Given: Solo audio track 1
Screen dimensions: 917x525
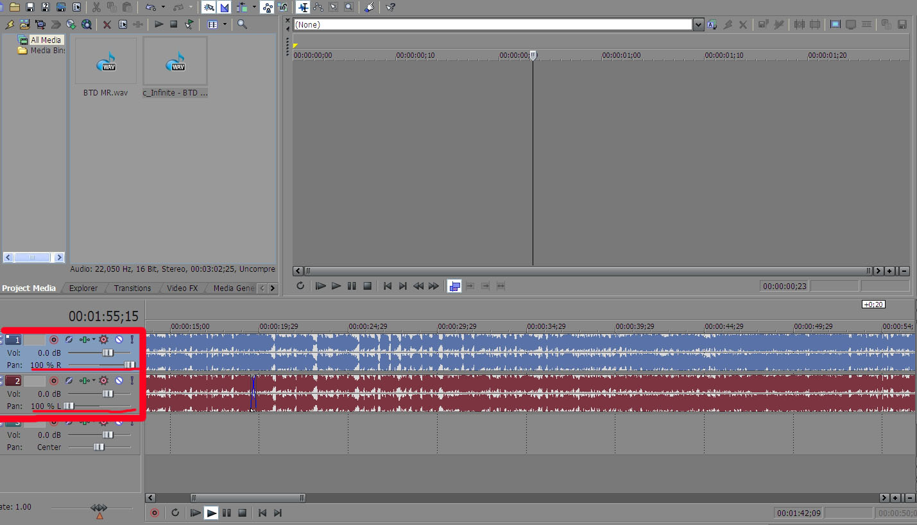Looking at the screenshot, I should 132,340.
